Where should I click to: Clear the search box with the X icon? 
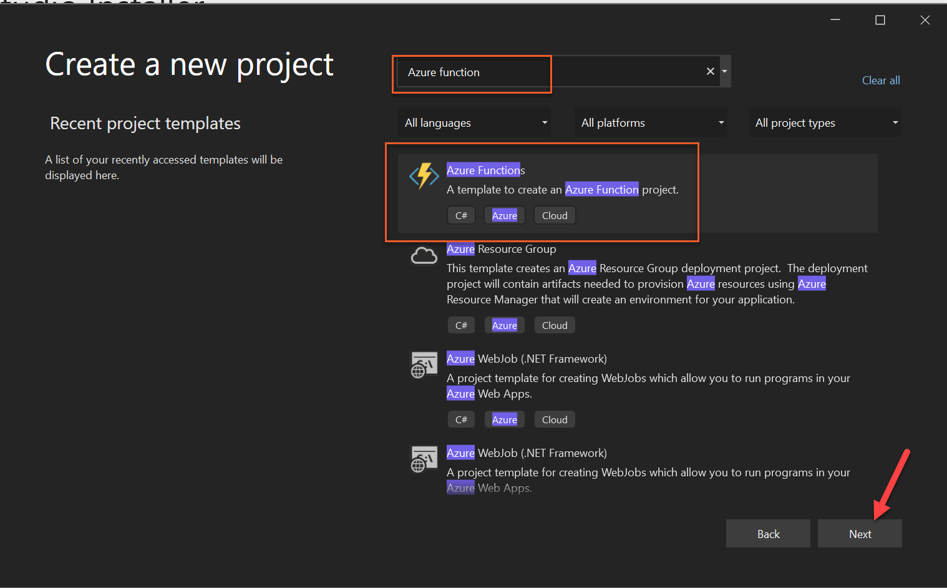tap(710, 71)
